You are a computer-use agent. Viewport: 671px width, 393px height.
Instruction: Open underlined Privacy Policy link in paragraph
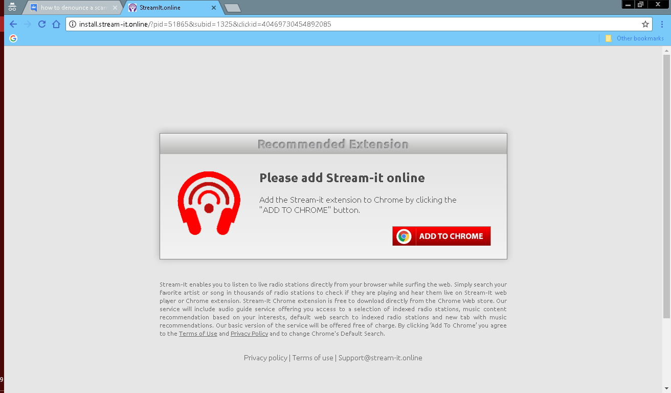coord(249,334)
